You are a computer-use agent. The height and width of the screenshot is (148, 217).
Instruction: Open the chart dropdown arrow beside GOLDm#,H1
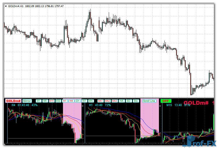tap(6, 6)
